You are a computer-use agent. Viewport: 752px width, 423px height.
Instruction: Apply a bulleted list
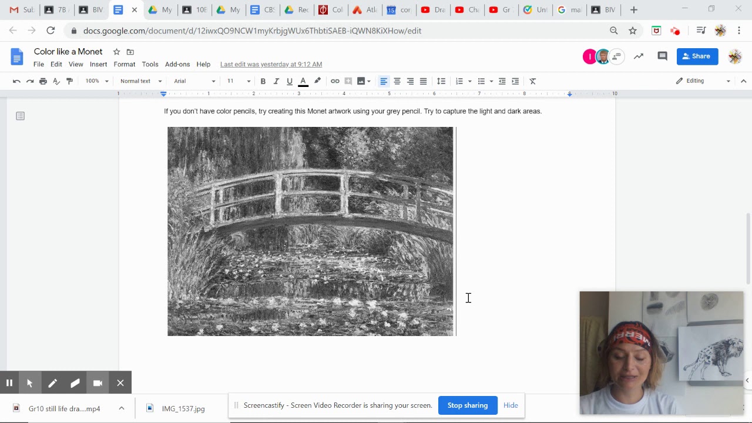click(x=481, y=81)
